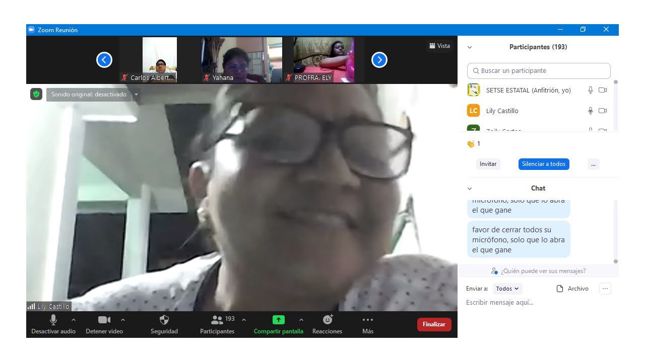Click the Buscar un participante search field
This screenshot has height=362, width=645.
click(x=539, y=71)
